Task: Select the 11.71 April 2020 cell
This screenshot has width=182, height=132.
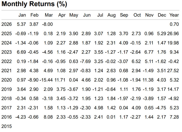Action: [x=61, y=80]
